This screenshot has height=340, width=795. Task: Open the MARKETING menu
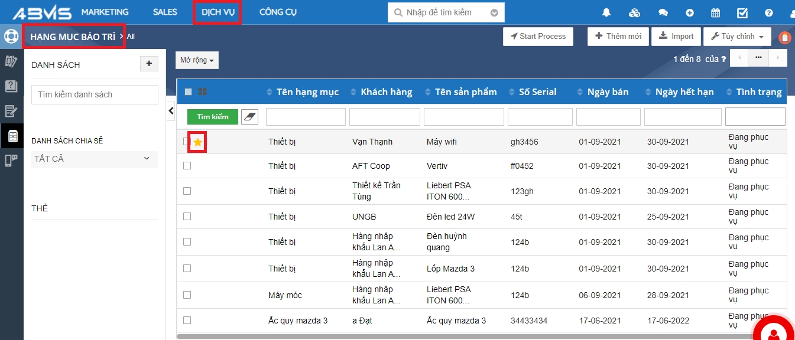point(105,12)
